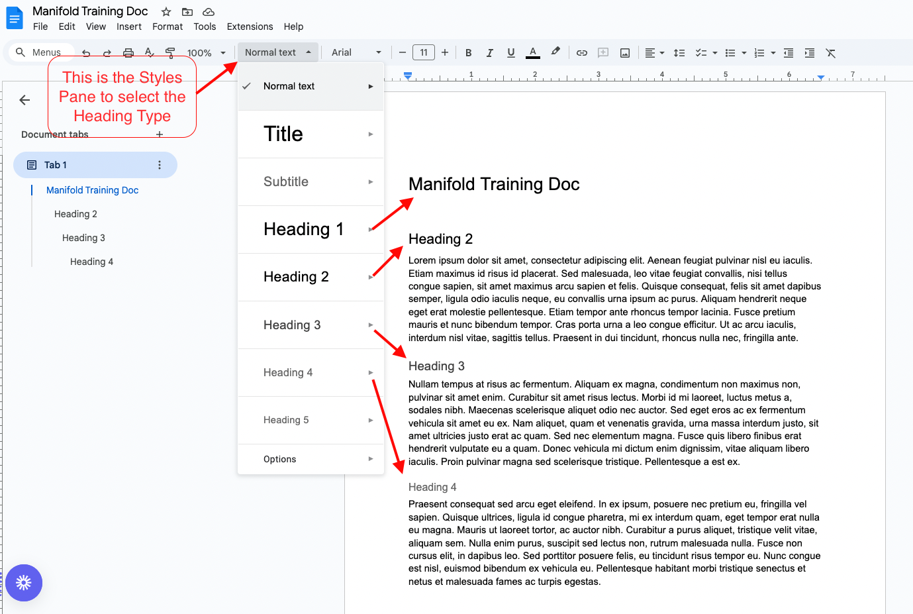
Task: Run the Spelling and grammar check icon
Action: [149, 52]
